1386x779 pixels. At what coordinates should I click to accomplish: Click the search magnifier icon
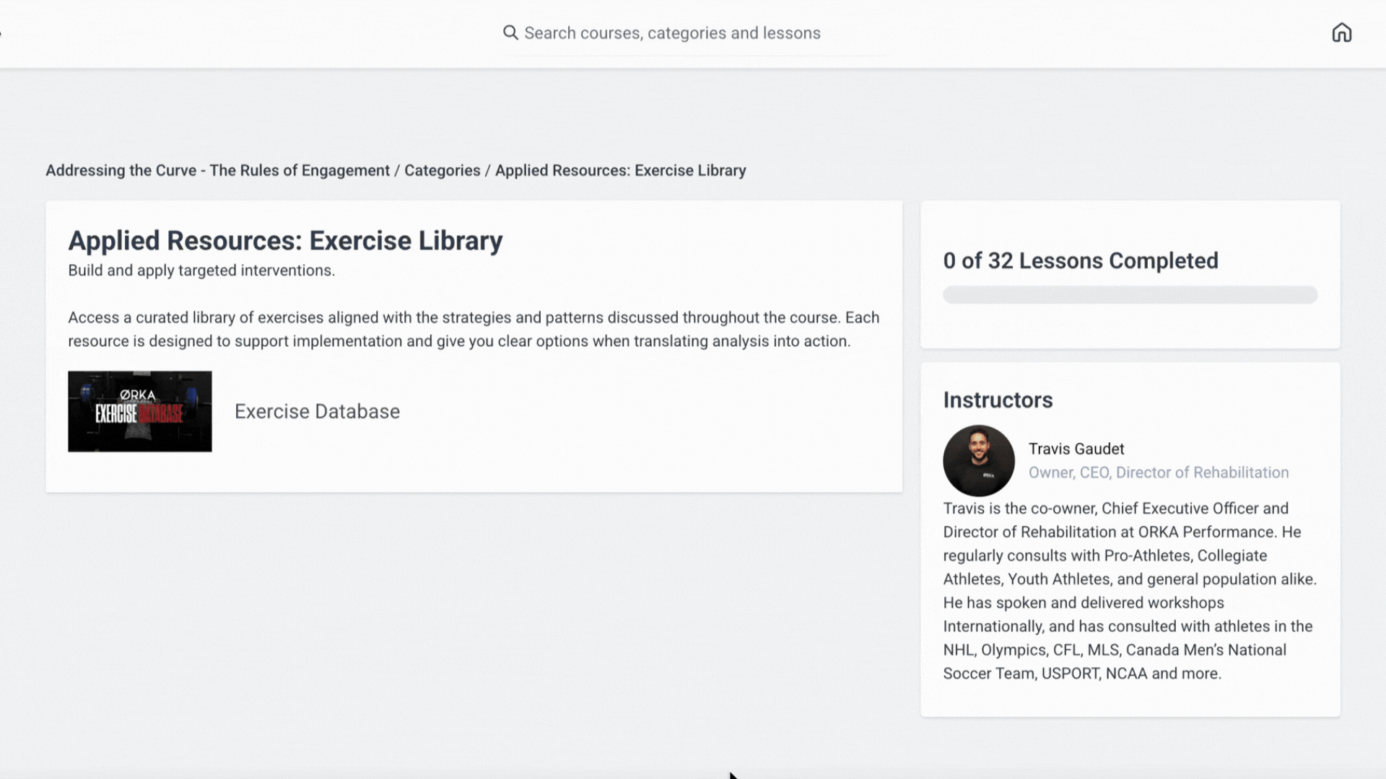[510, 32]
